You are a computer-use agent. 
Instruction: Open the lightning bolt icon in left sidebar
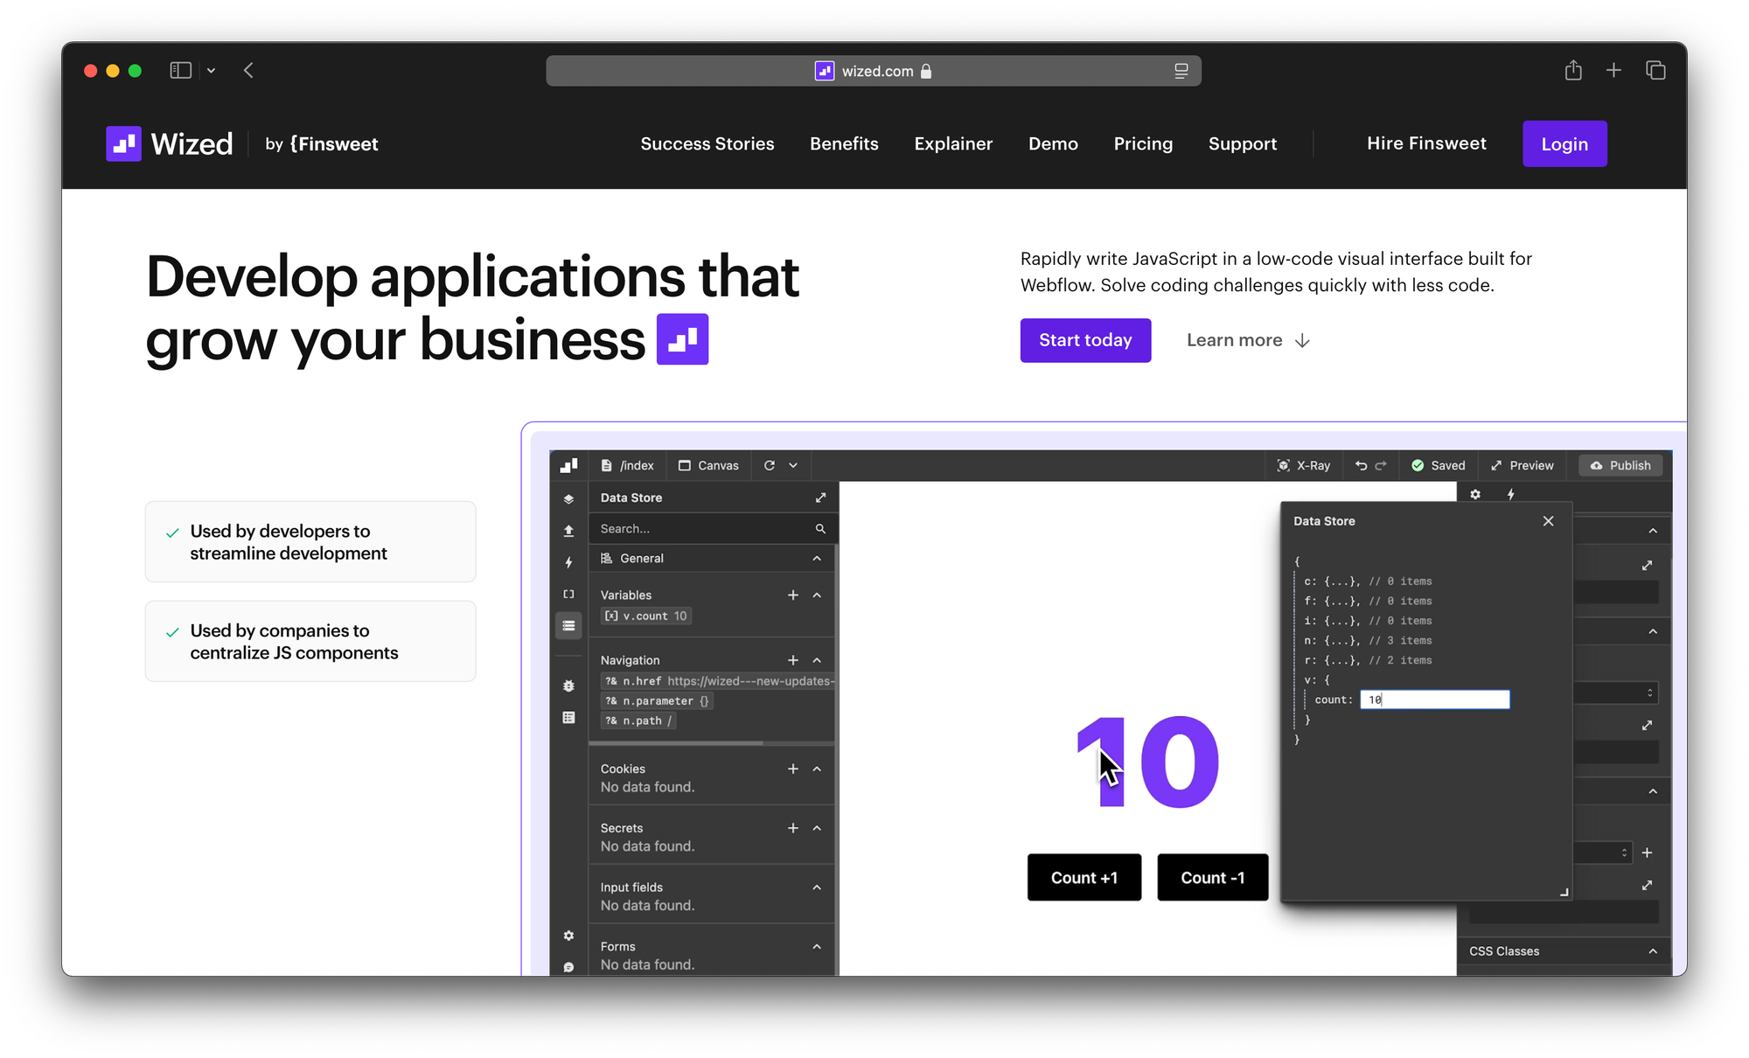pos(568,562)
